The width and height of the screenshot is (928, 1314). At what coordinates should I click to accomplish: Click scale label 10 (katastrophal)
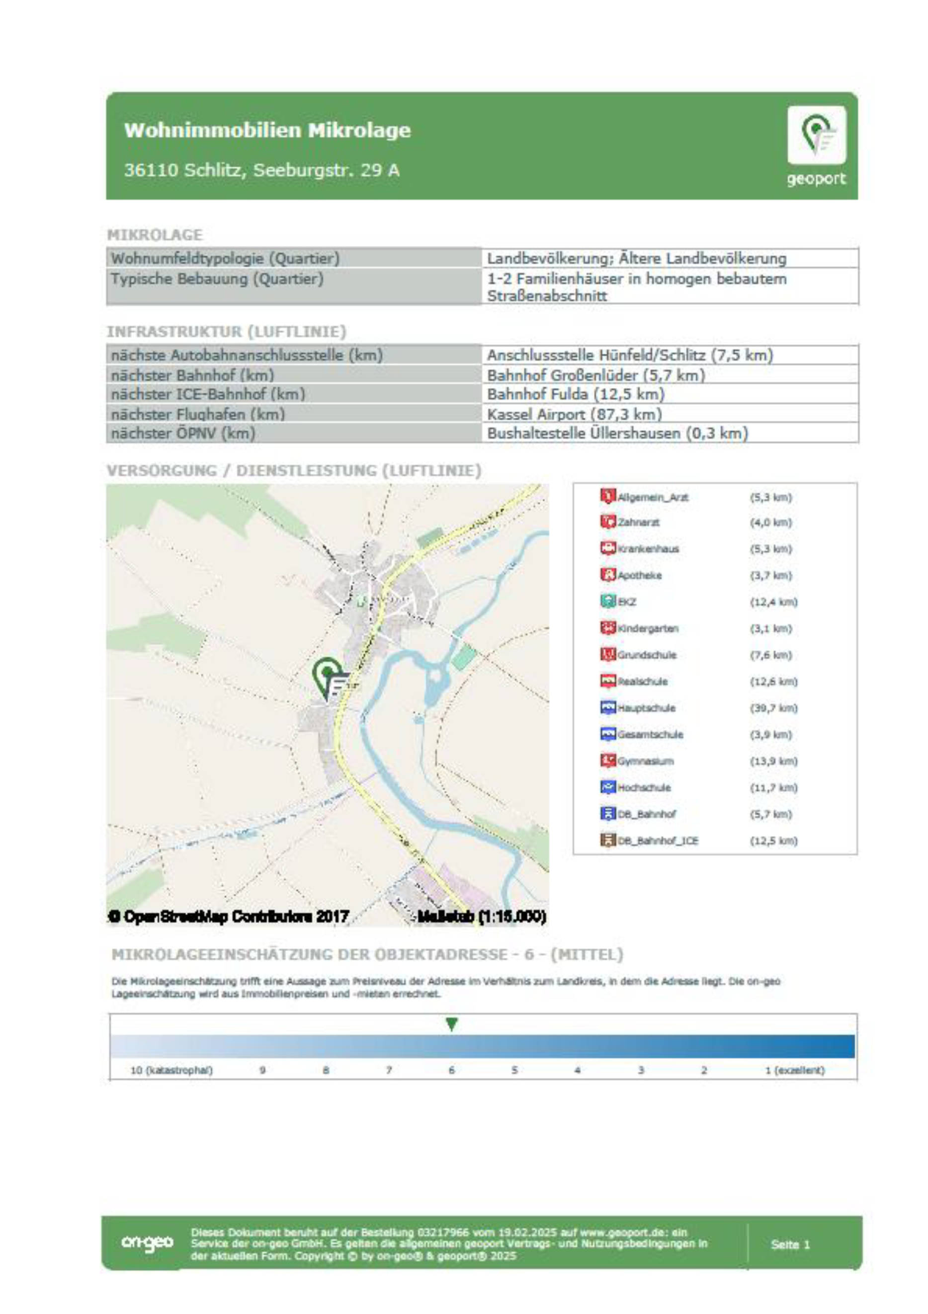point(172,1070)
